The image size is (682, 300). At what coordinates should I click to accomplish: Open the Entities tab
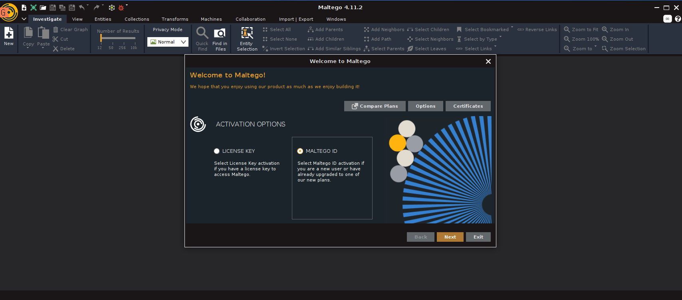point(103,19)
